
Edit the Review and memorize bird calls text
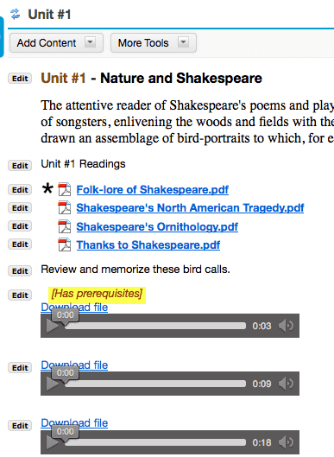20,271
